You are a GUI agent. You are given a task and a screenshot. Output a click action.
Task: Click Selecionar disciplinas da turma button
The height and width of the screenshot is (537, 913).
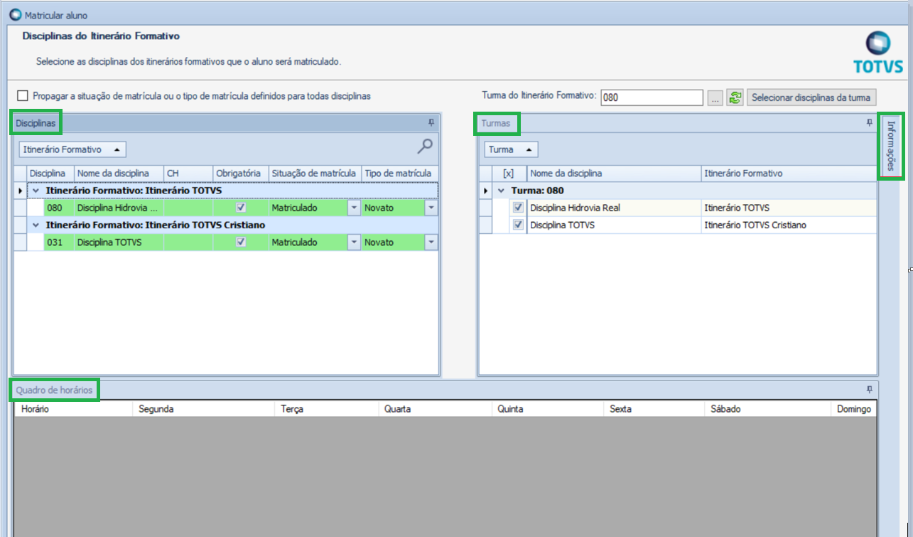[812, 97]
